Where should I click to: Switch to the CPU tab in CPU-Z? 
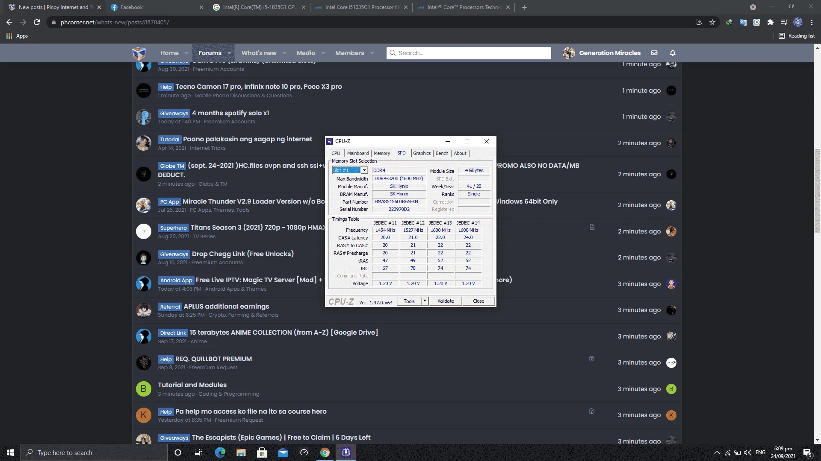tap(336, 153)
